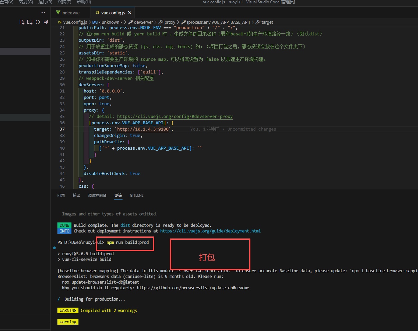Click the wrench icon before target breadcrumb
Image resolution: width=418 pixels, height=331 pixels.
pyautogui.click(x=258, y=22)
